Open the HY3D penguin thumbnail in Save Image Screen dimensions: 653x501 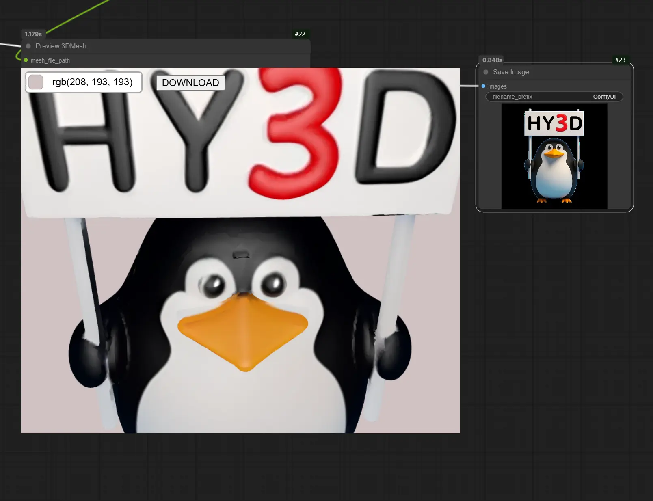pos(554,156)
